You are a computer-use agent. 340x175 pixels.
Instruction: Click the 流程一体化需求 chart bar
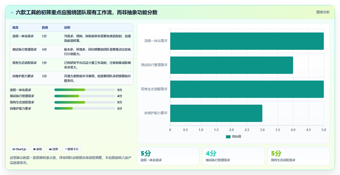[247, 41]
